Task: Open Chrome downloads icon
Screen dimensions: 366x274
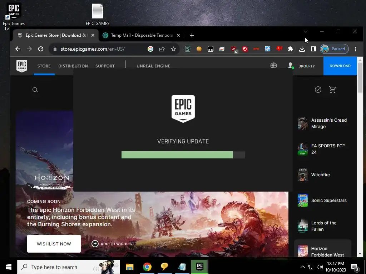Action: click(x=302, y=49)
